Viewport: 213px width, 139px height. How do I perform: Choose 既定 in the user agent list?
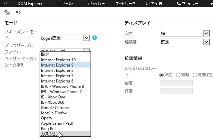(65, 54)
